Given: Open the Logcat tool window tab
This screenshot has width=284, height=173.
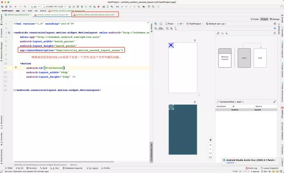Looking at the screenshot, I should click(x=93, y=168).
